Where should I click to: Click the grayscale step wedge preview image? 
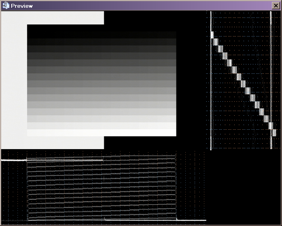[102, 80]
